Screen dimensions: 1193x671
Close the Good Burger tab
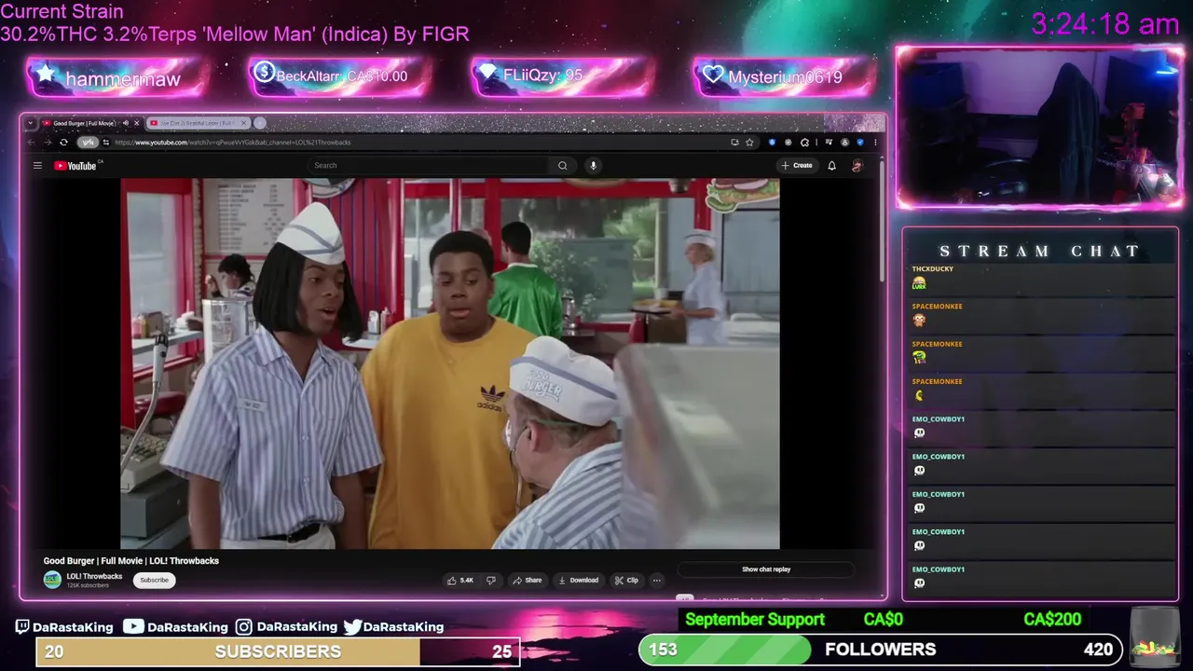[x=137, y=123]
